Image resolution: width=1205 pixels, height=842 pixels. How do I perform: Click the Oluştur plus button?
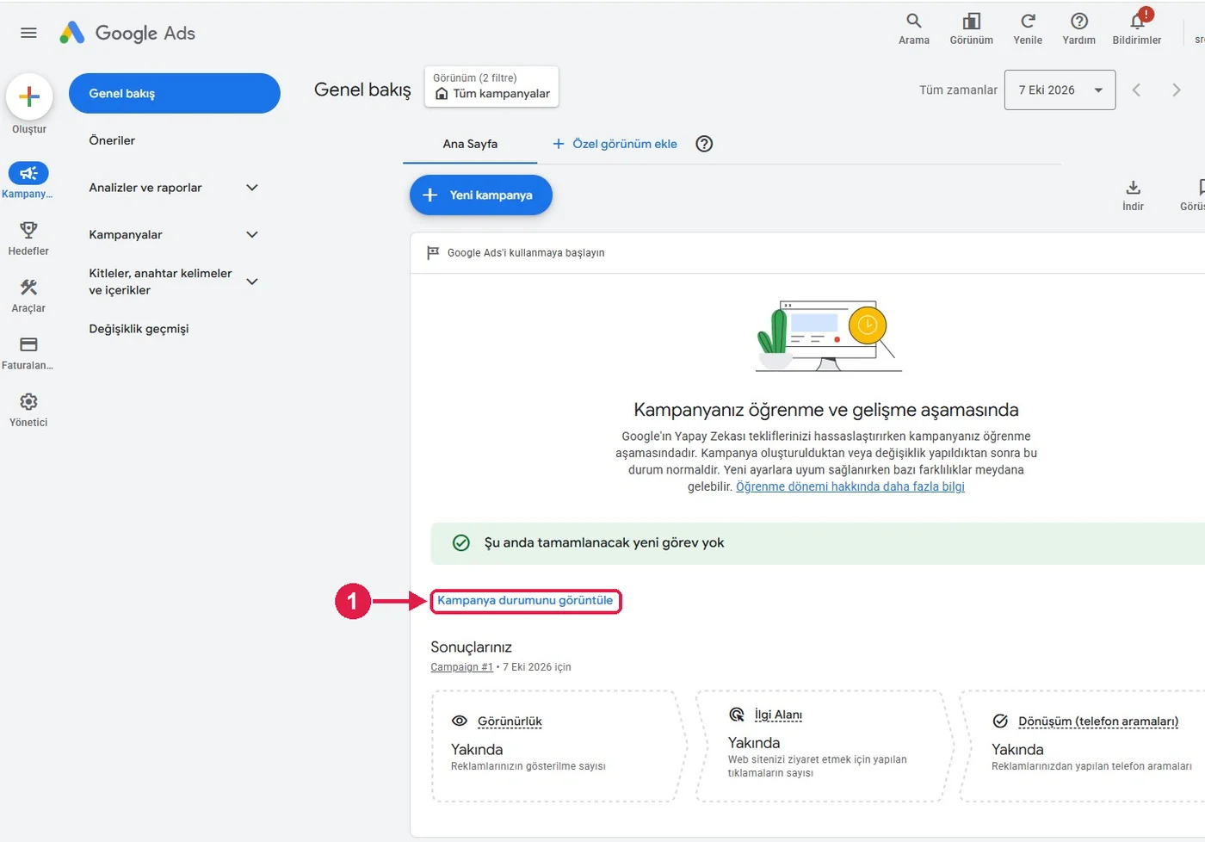click(x=29, y=96)
